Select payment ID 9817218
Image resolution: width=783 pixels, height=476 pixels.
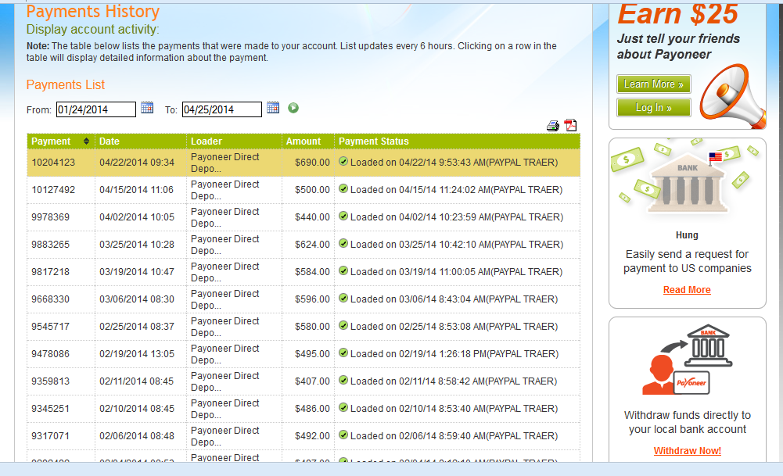click(x=50, y=272)
